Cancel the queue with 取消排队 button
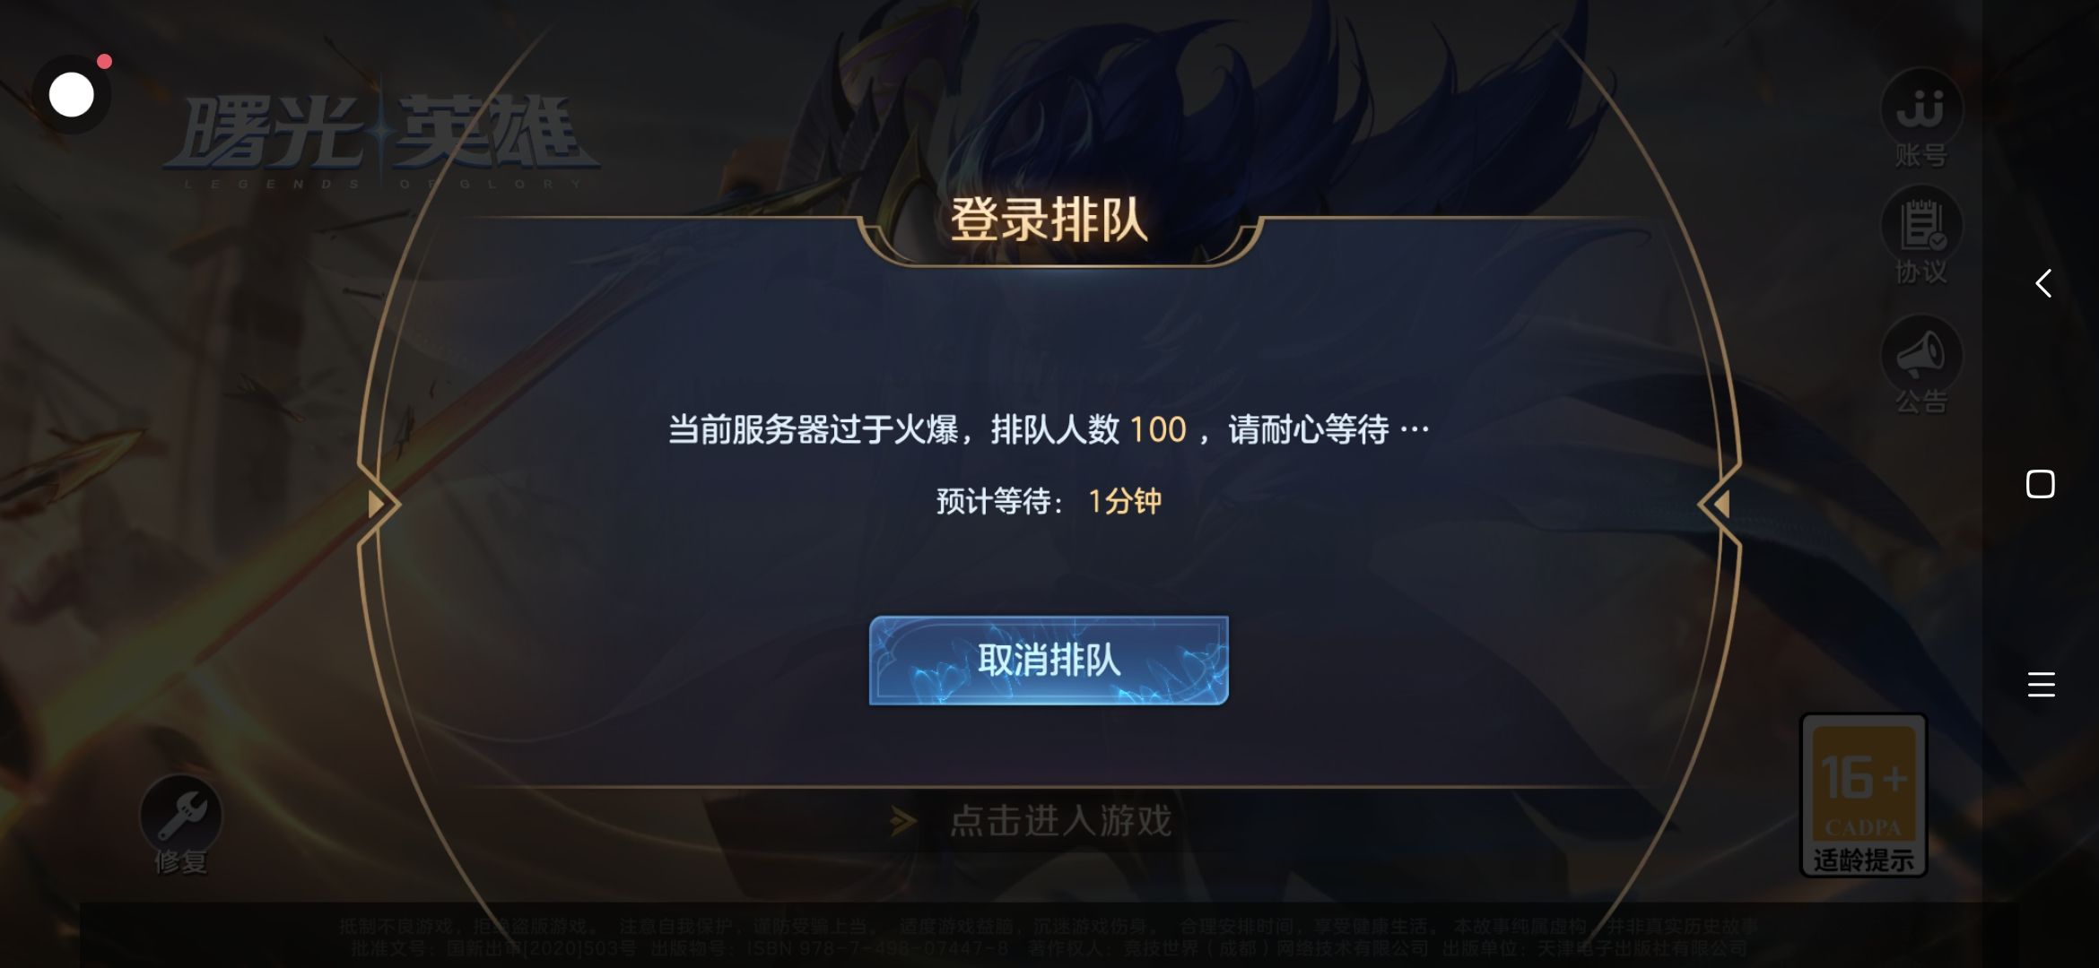The height and width of the screenshot is (968, 2099). [1049, 660]
